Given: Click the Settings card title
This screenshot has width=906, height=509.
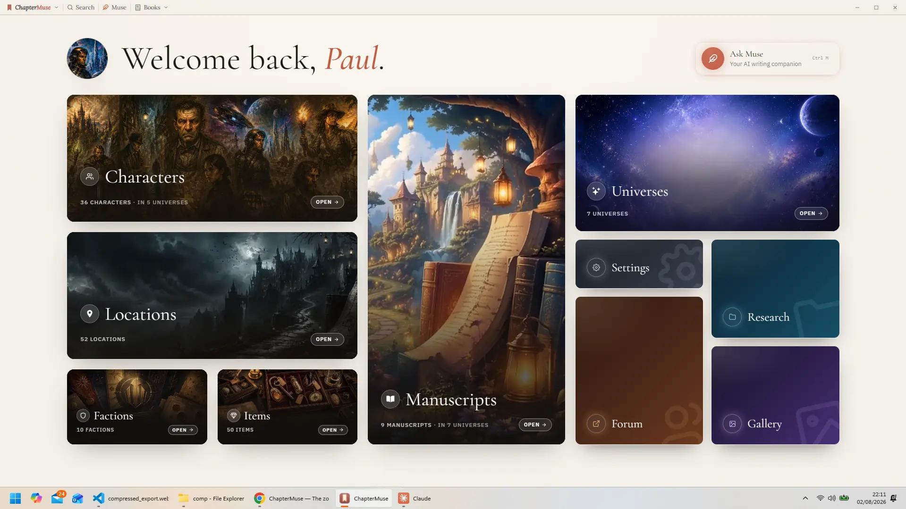Looking at the screenshot, I should point(630,267).
